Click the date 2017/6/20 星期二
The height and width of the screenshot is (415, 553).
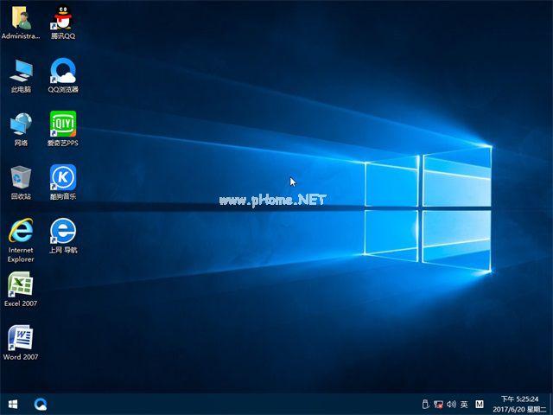(519, 409)
